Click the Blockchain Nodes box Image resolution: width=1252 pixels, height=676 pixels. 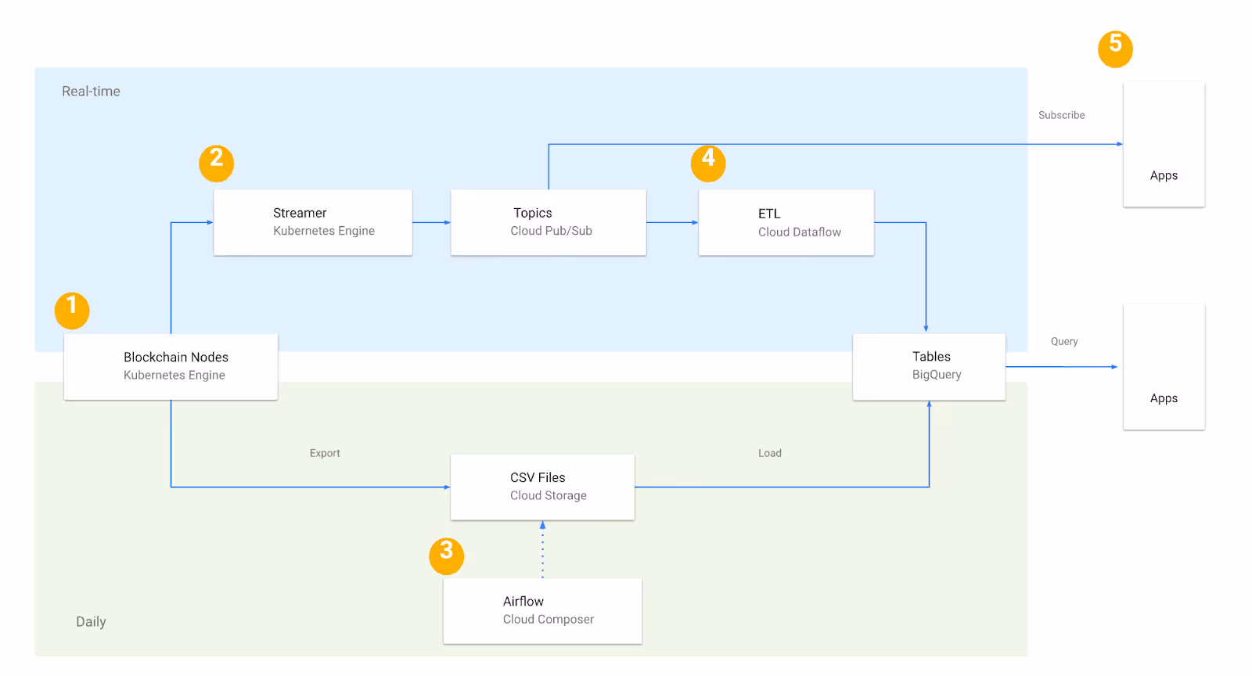click(171, 367)
